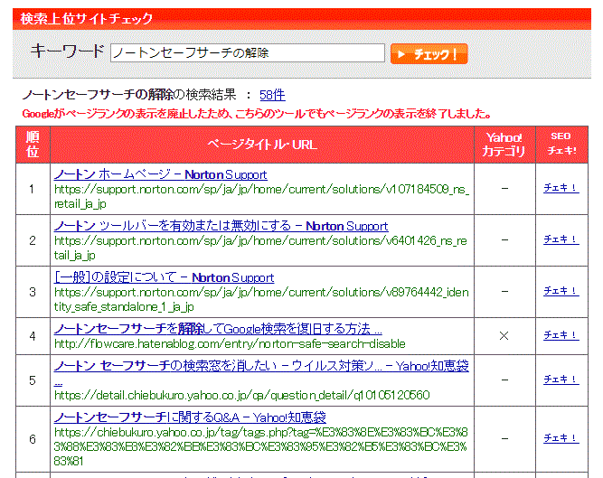The width and height of the screenshot is (603, 478).
Task: Click the ページタイトル・URL column header
Action: coord(262,145)
